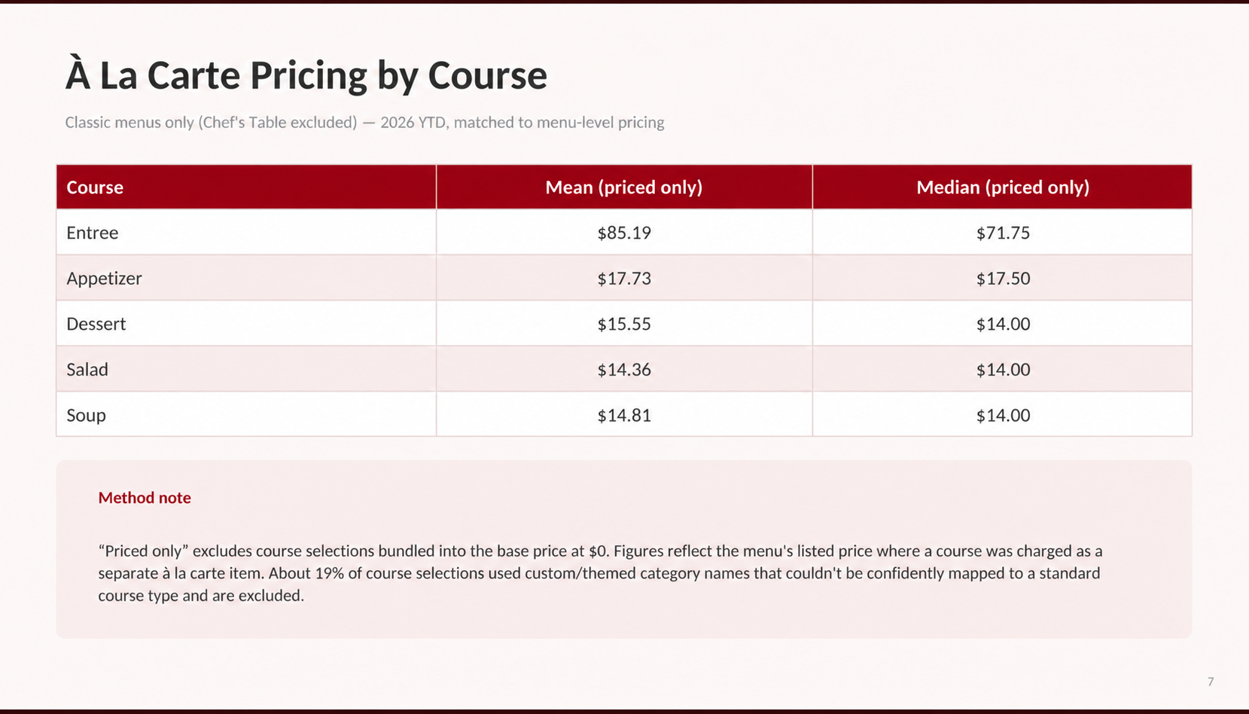The width and height of the screenshot is (1249, 714).
Task: Click the Appetizer mean value $17.73
Action: (x=624, y=279)
